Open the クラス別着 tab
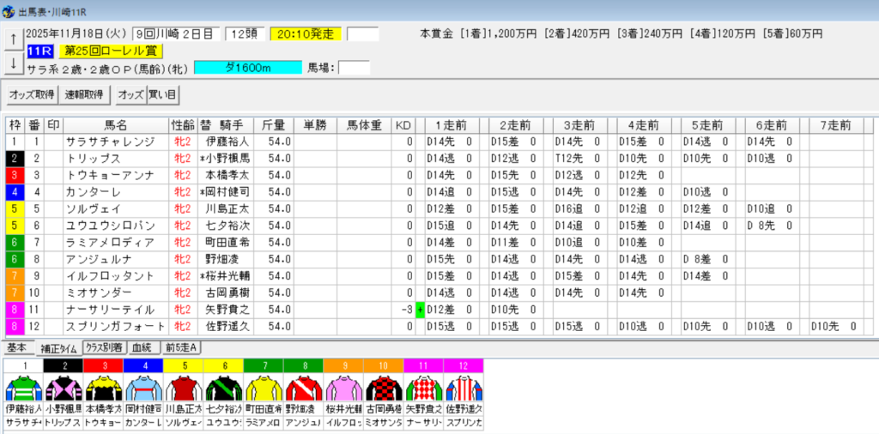 (x=105, y=347)
